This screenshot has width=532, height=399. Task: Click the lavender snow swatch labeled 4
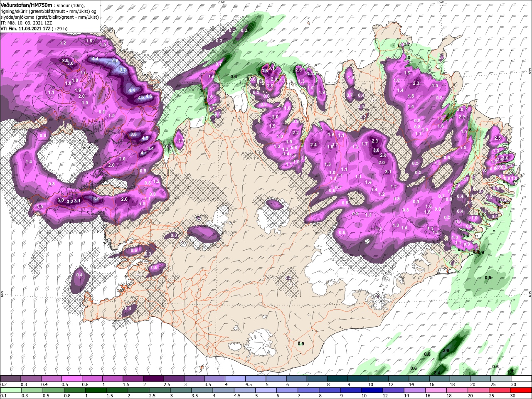(x=236, y=378)
